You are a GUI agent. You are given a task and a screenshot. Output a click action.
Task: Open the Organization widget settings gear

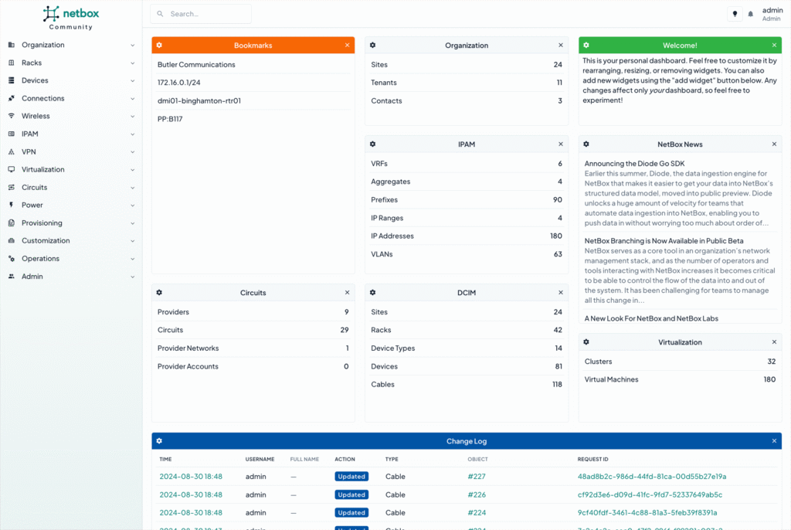tap(372, 45)
